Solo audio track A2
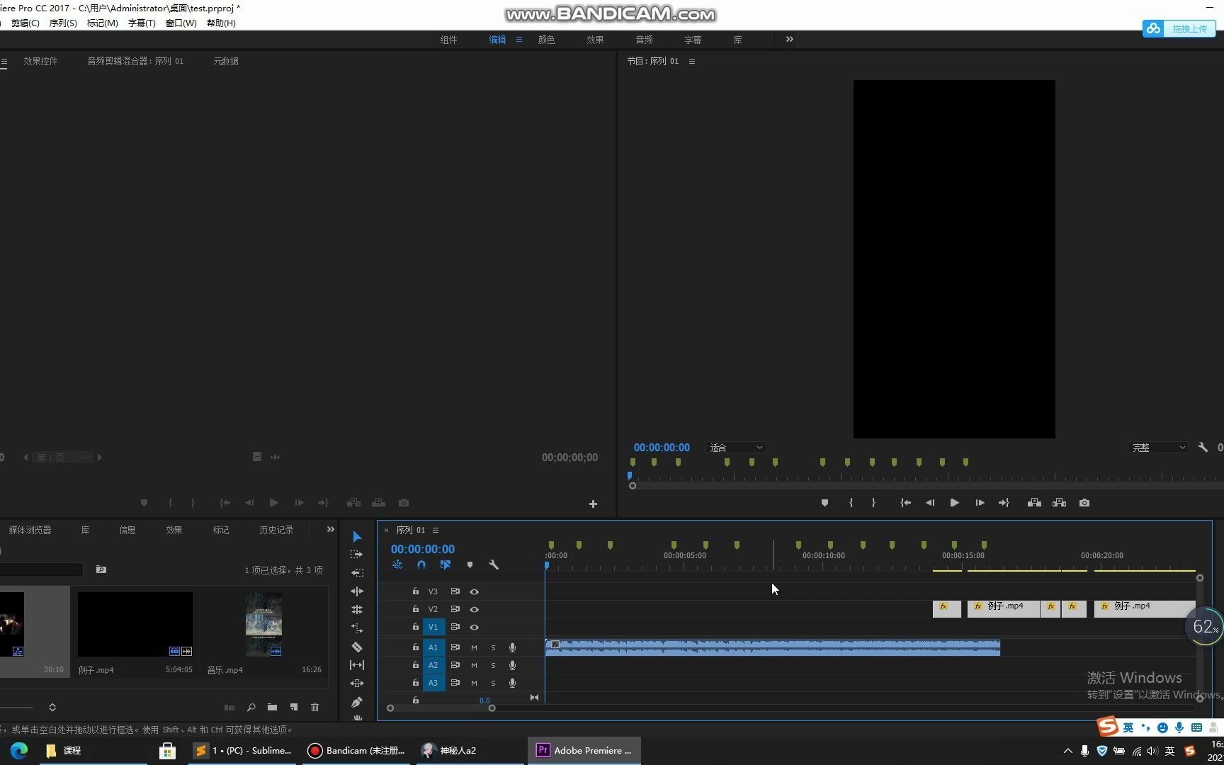 point(493,665)
